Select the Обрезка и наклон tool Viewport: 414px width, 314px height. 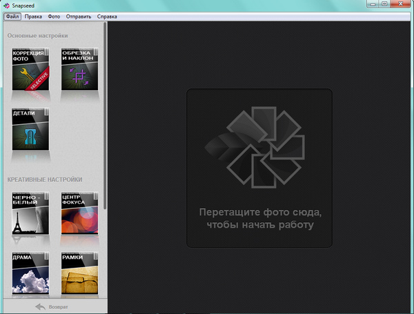coord(79,70)
